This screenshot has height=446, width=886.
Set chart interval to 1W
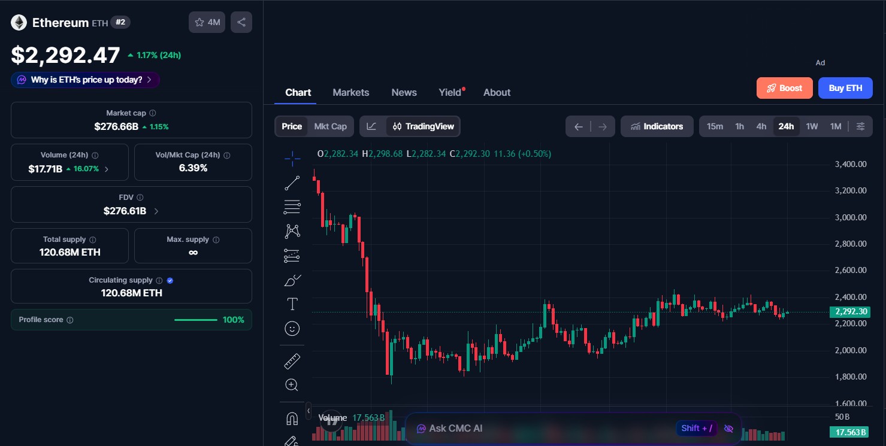pos(812,126)
